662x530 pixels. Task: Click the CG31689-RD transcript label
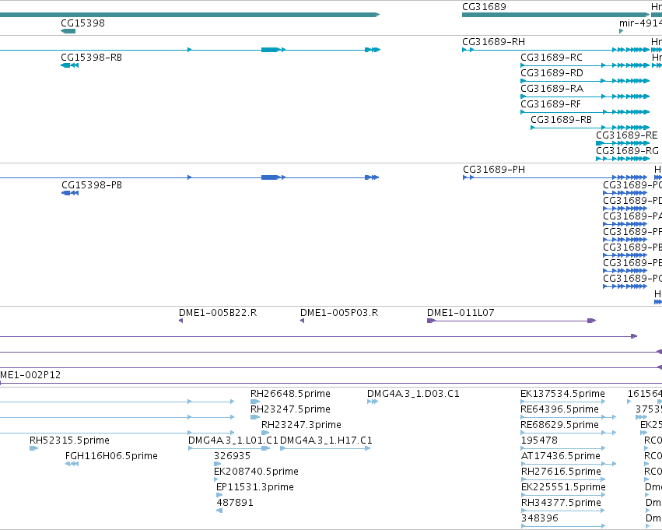pos(552,73)
